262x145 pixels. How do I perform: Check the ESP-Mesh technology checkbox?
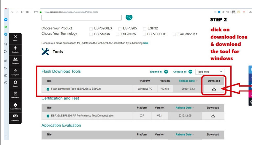91,34
